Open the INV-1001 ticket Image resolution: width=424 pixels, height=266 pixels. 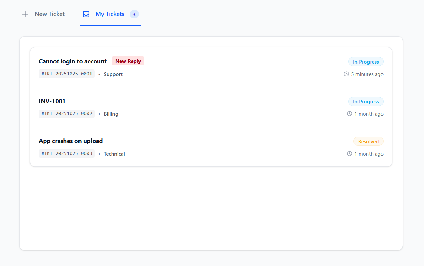pyautogui.click(x=52, y=101)
